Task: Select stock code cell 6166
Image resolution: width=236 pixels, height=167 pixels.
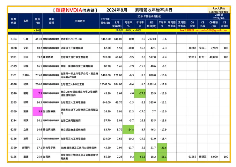Action: click(13, 139)
